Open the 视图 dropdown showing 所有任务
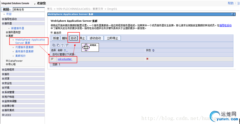240x124 pixels. pyautogui.click(x=29, y=9)
